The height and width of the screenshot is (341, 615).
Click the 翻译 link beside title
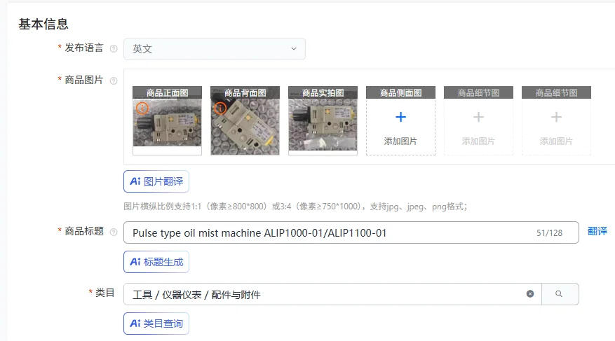pyautogui.click(x=597, y=232)
